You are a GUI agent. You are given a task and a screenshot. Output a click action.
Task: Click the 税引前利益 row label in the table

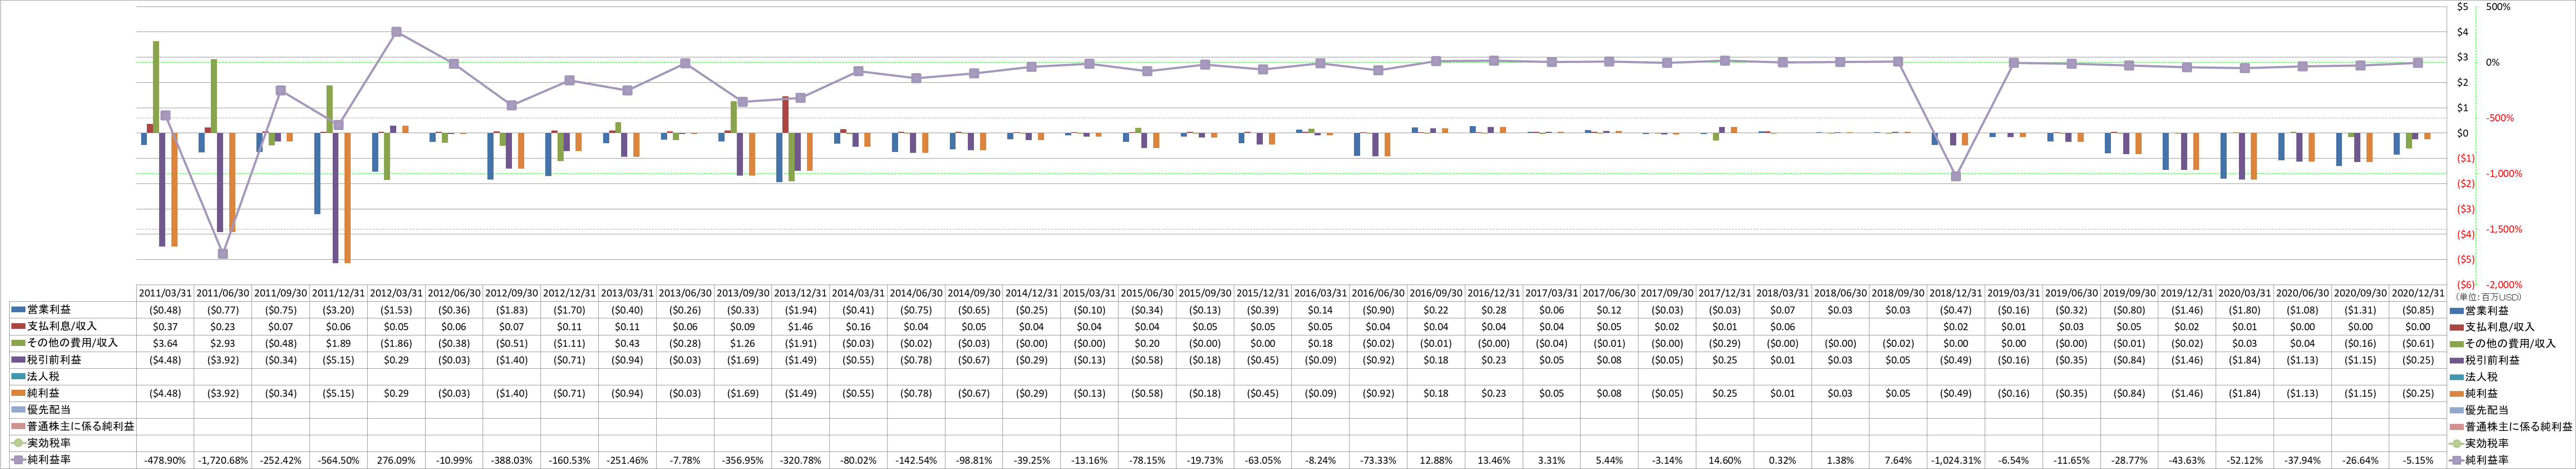point(54,360)
